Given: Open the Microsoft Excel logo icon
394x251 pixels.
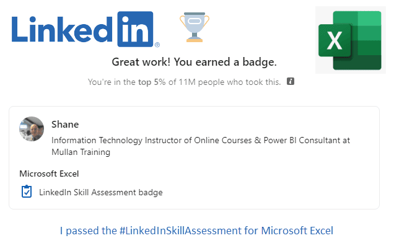Looking at the screenshot, I should (x=350, y=40).
